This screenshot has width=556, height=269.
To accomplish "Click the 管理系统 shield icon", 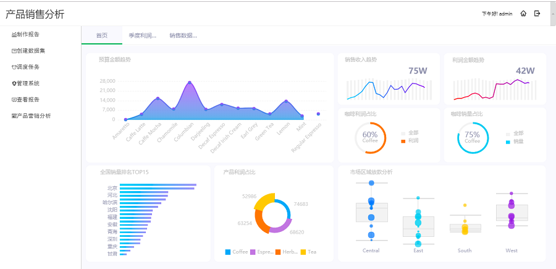I will pos(14,83).
